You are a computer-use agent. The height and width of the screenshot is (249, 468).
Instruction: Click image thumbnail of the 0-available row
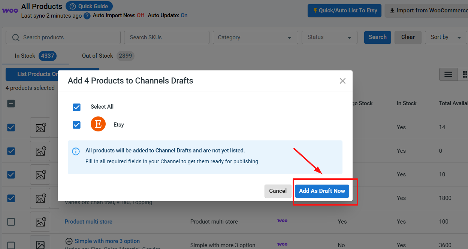coord(40,151)
